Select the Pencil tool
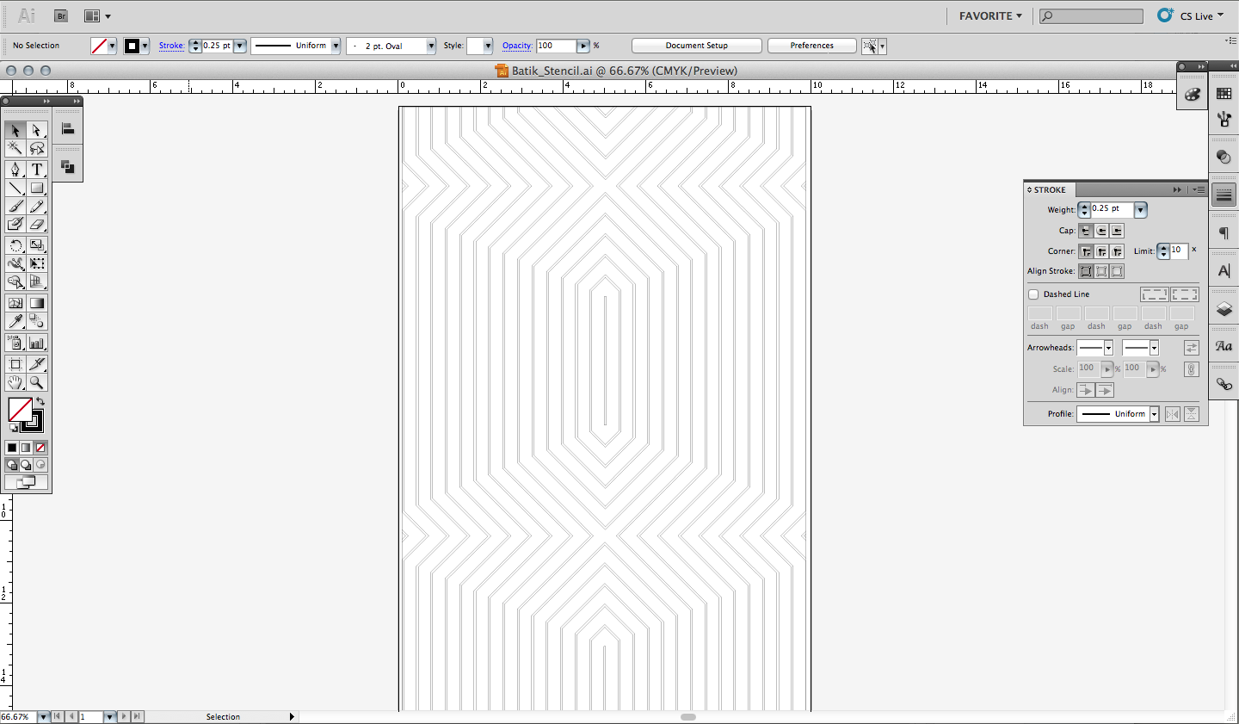This screenshot has height=724, width=1239. click(x=37, y=206)
